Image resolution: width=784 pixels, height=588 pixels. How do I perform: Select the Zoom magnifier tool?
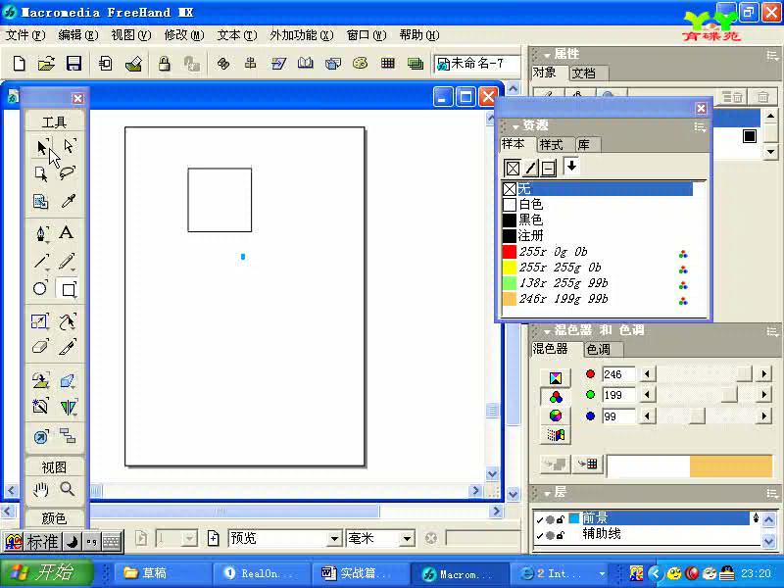pyautogui.click(x=68, y=489)
